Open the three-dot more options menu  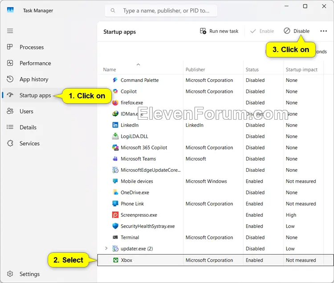323,31
